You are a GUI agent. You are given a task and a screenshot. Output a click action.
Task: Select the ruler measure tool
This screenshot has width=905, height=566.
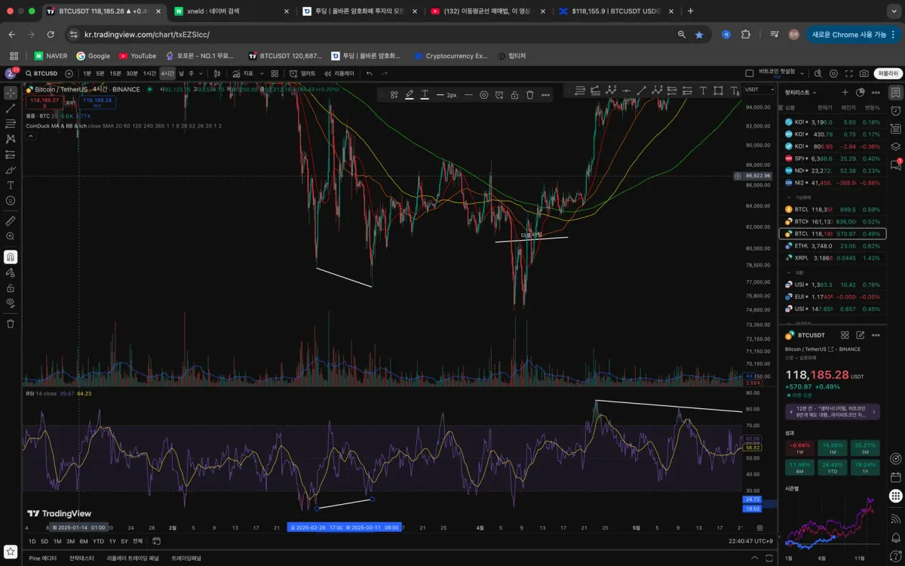pos(11,221)
